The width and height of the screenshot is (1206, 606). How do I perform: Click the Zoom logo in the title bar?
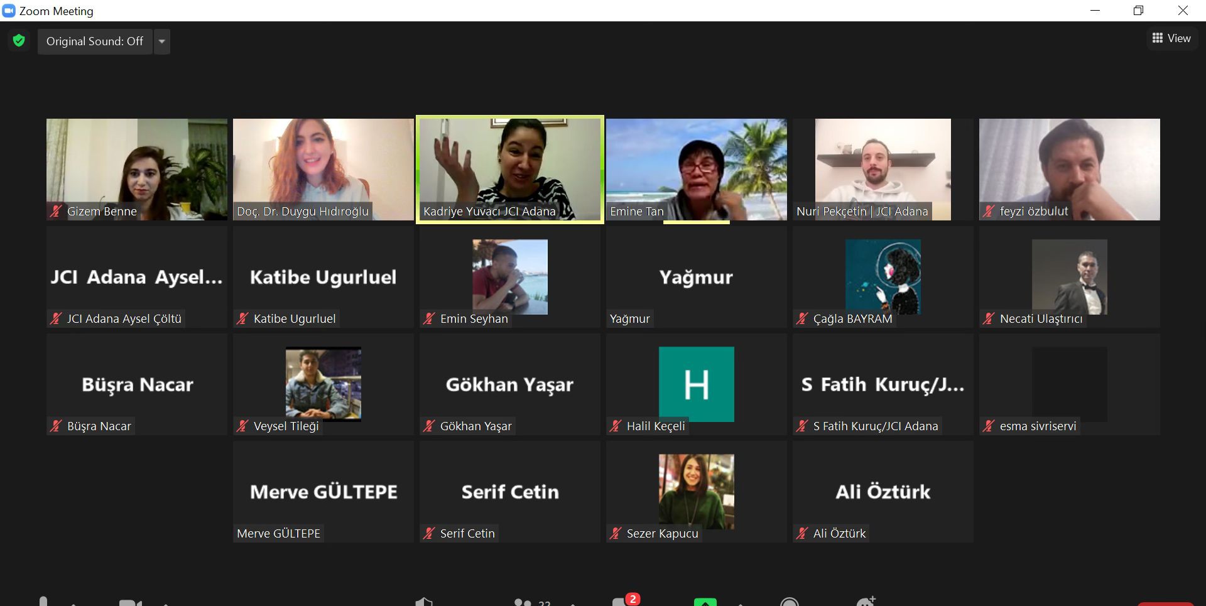(x=9, y=11)
